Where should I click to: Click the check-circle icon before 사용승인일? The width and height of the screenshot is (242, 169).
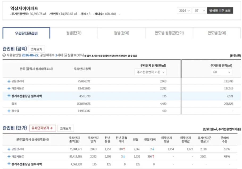(x=4, y=55)
